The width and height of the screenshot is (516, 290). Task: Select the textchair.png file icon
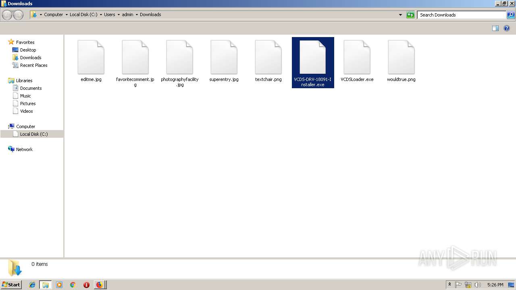click(x=268, y=57)
